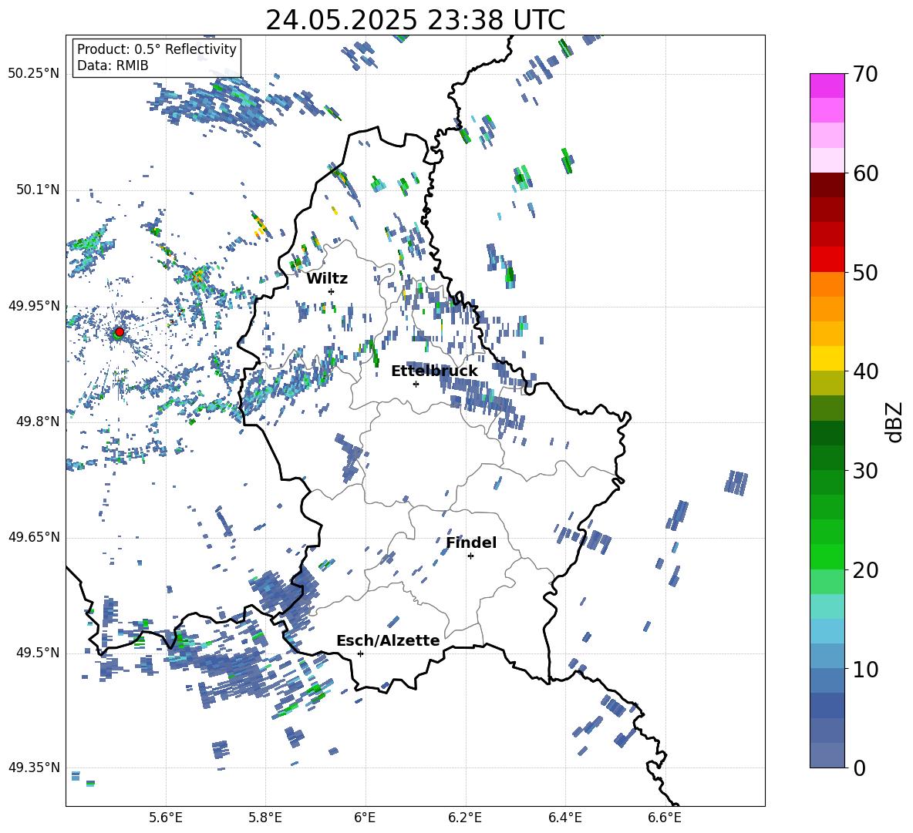Click the 50.1°N latitude label
The width and height of the screenshot is (913, 833).
click(37, 190)
